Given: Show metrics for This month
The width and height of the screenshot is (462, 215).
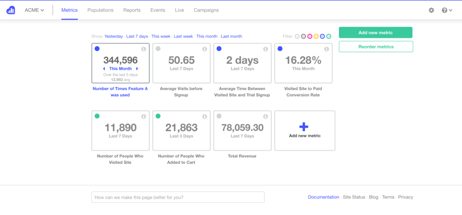Looking at the screenshot, I should tap(207, 36).
